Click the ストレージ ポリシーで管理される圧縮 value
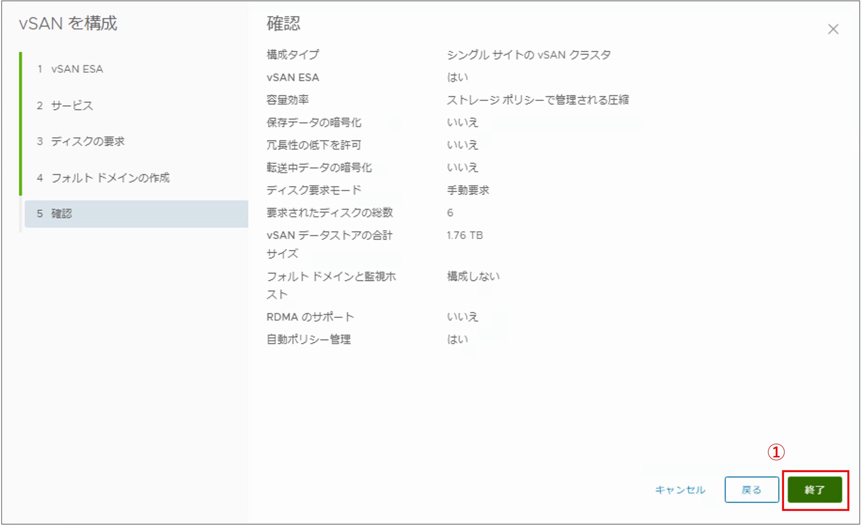The height and width of the screenshot is (525, 861). tap(538, 100)
